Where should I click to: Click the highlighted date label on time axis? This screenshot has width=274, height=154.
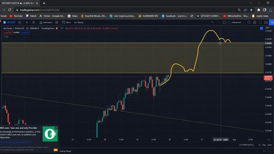[x=220, y=139]
